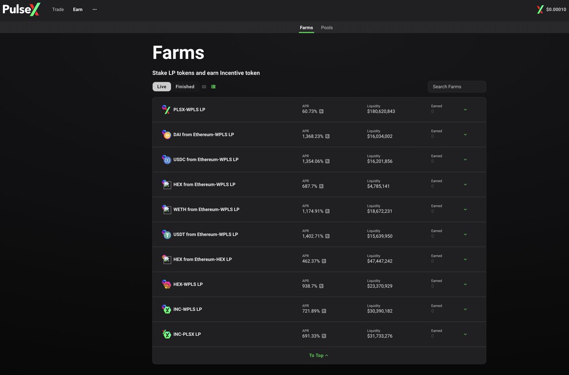Open the Trade menu

tap(58, 9)
